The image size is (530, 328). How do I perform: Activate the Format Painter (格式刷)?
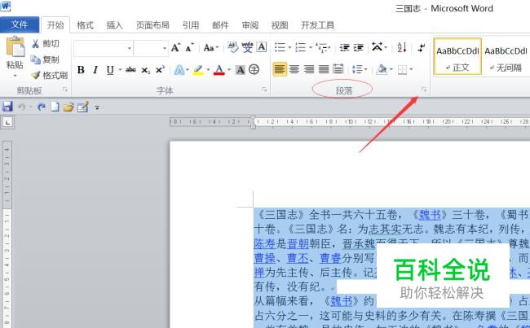(x=50, y=75)
